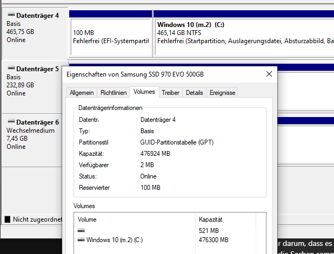Click the 465,14 GB NTFS partition text
This screenshot has height=254, width=334.
pyautogui.click(x=179, y=33)
